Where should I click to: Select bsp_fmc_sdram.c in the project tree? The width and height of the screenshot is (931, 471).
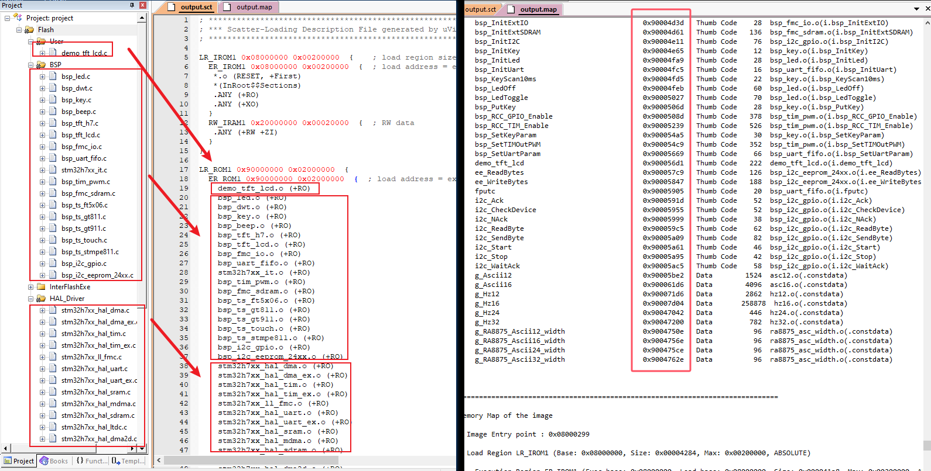click(x=88, y=193)
